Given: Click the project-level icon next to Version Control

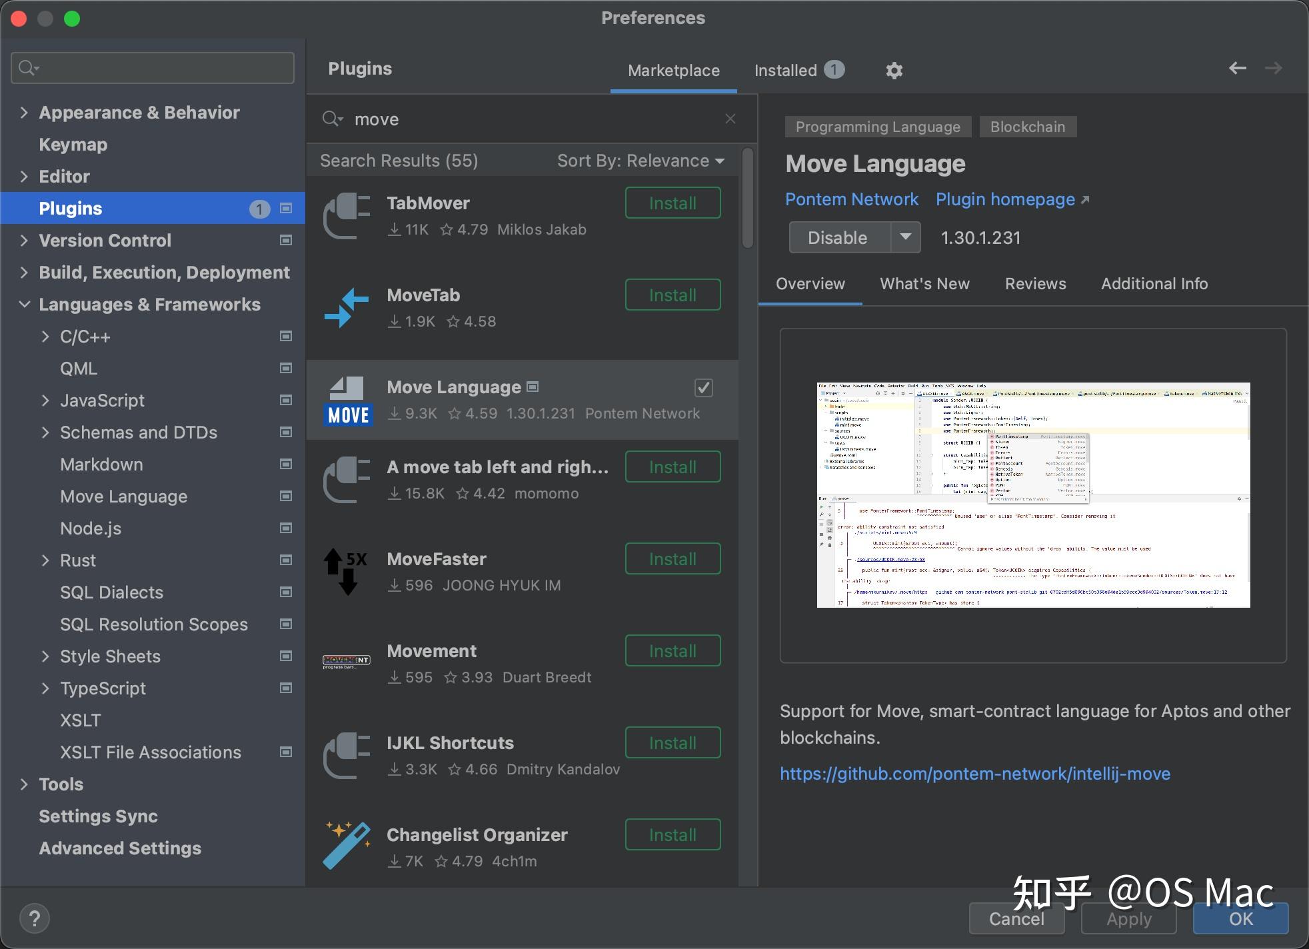Looking at the screenshot, I should coord(286,240).
